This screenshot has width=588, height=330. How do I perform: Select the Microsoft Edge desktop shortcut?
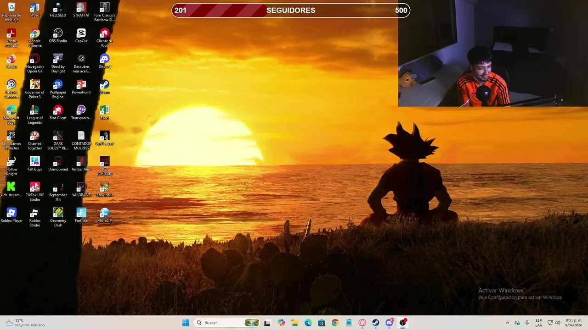click(x=11, y=115)
